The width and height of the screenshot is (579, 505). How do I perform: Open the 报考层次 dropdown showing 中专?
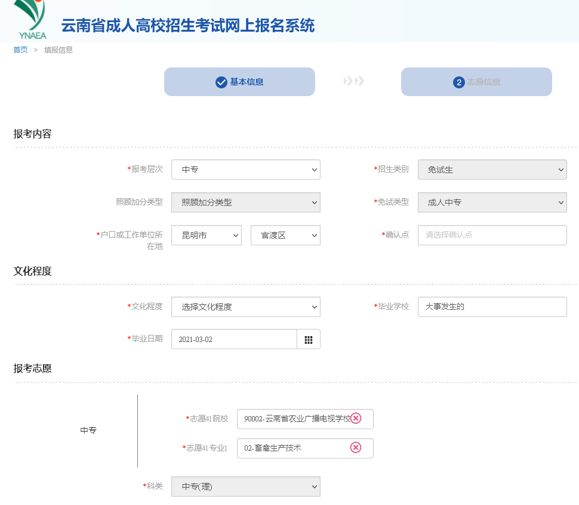click(246, 170)
